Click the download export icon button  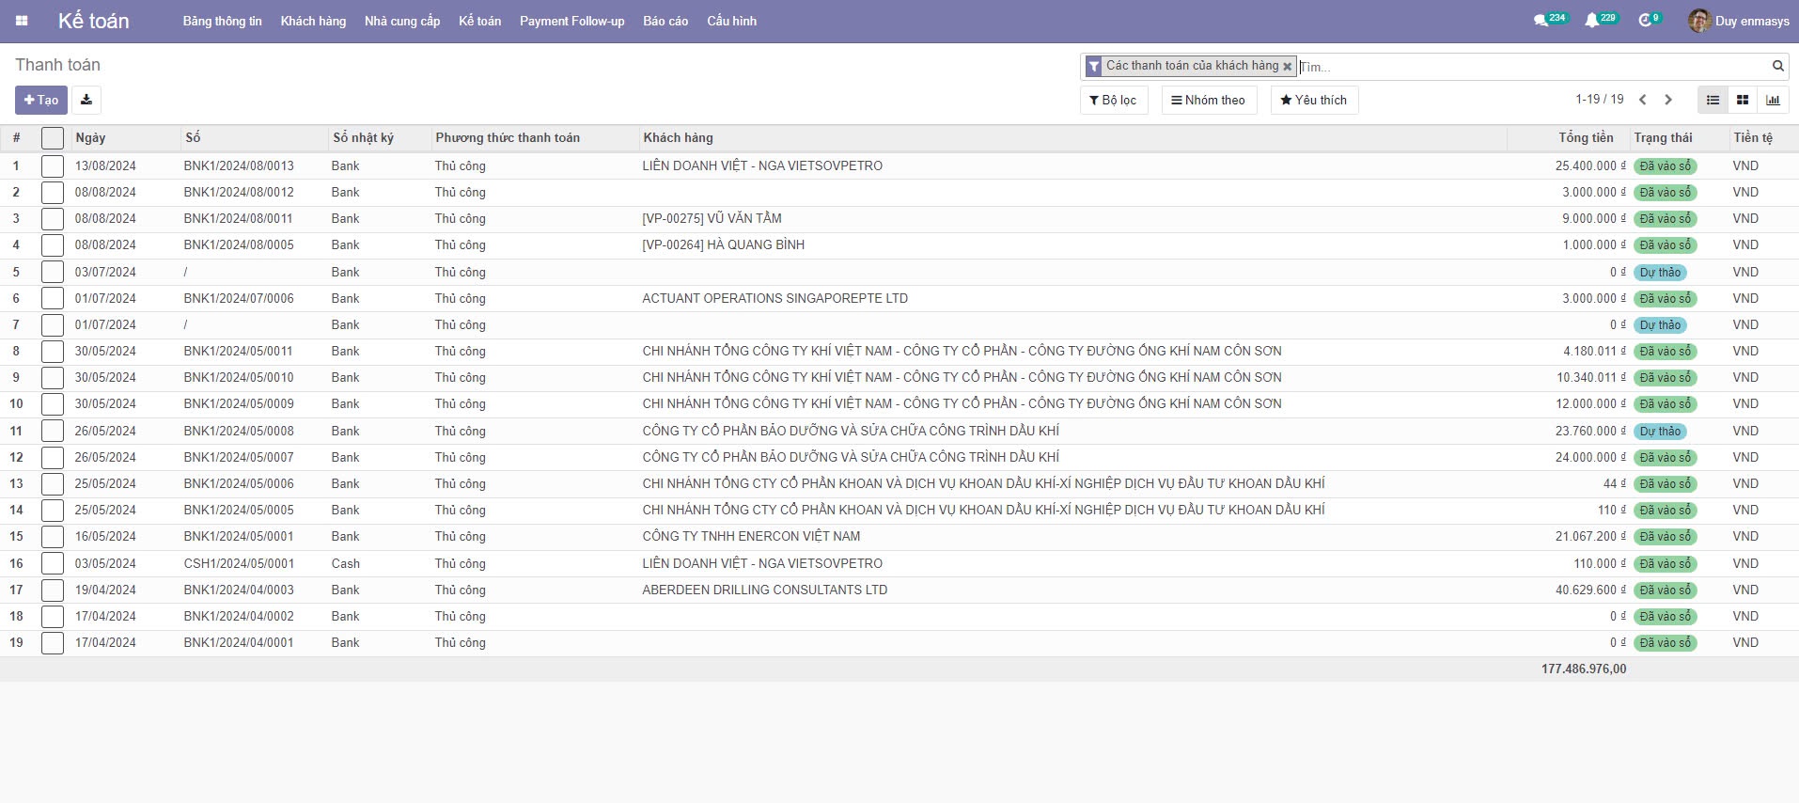coord(86,100)
